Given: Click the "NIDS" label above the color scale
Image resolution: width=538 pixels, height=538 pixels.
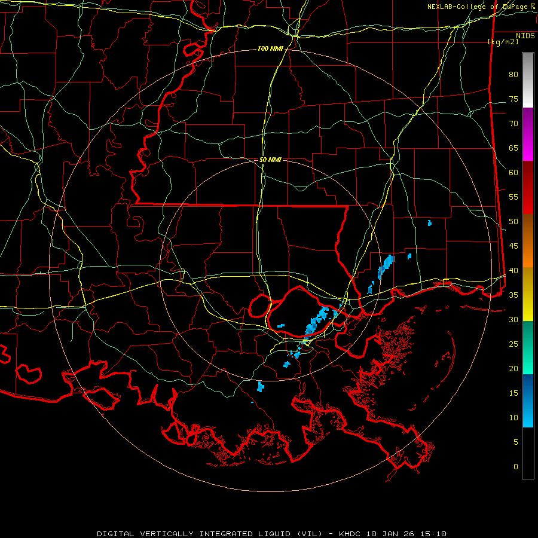Looking at the screenshot, I should point(525,36).
